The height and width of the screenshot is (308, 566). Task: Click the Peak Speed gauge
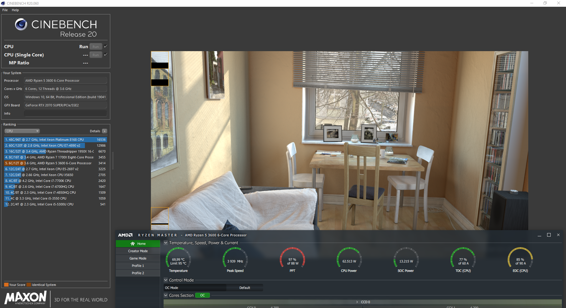(235, 260)
